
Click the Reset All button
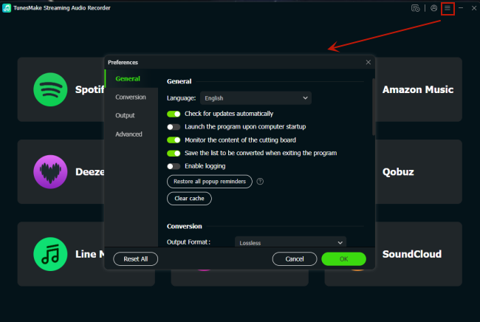[136, 259]
